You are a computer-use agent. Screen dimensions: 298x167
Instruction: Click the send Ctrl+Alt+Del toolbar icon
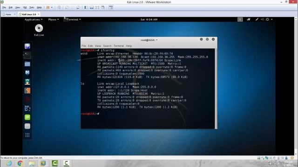pyautogui.click(x=59, y=7)
